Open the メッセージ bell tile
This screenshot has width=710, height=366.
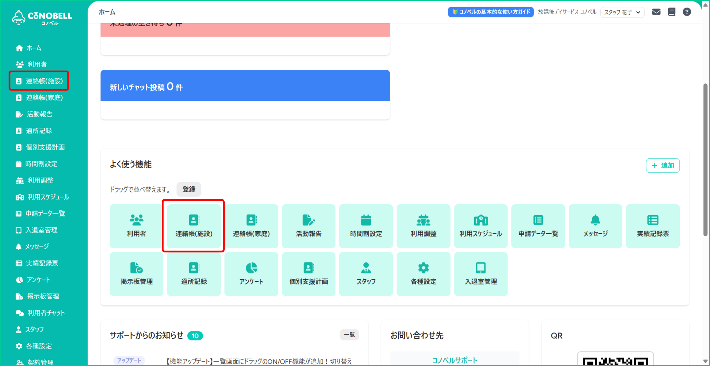click(595, 226)
